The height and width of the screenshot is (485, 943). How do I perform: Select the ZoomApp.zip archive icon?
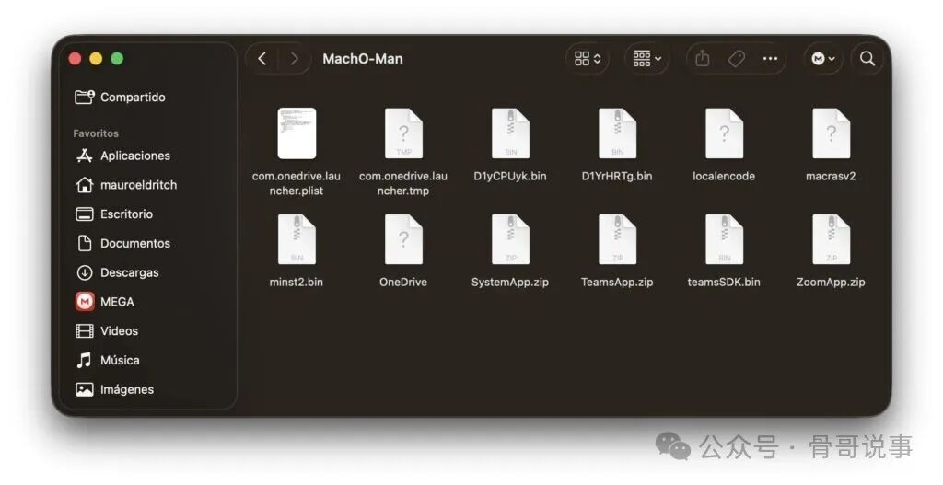832,239
